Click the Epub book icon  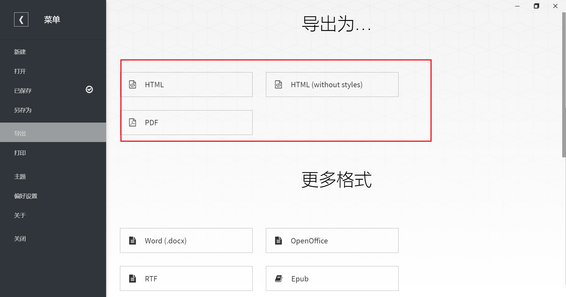(278, 278)
